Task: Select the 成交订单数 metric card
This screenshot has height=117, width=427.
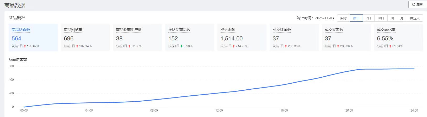Action: [x=294, y=38]
